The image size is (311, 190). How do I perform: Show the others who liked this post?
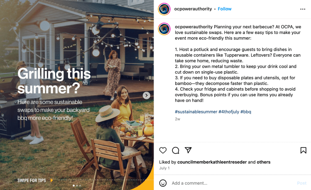click(264, 162)
